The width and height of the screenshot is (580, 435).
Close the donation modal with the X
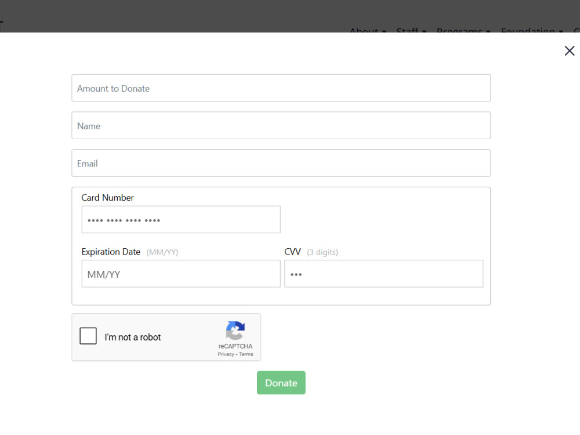570,50
